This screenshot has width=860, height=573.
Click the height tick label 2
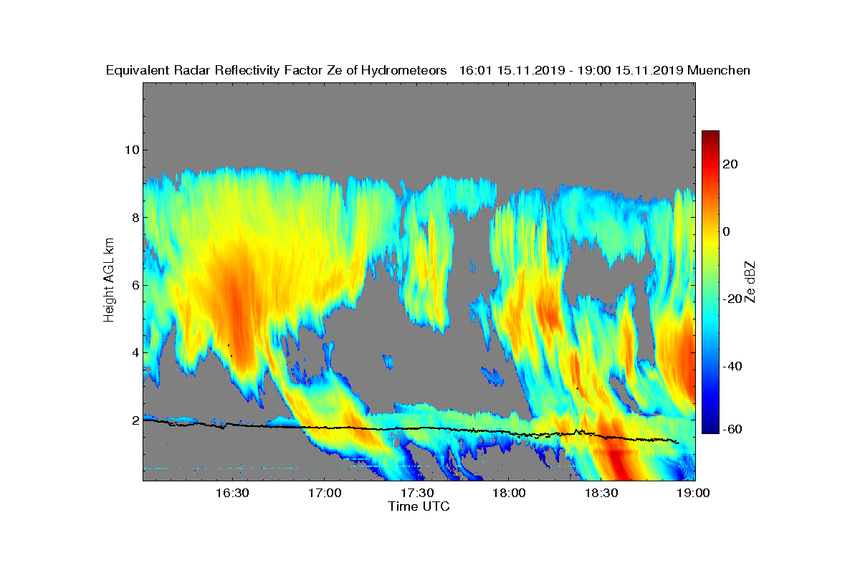134,420
